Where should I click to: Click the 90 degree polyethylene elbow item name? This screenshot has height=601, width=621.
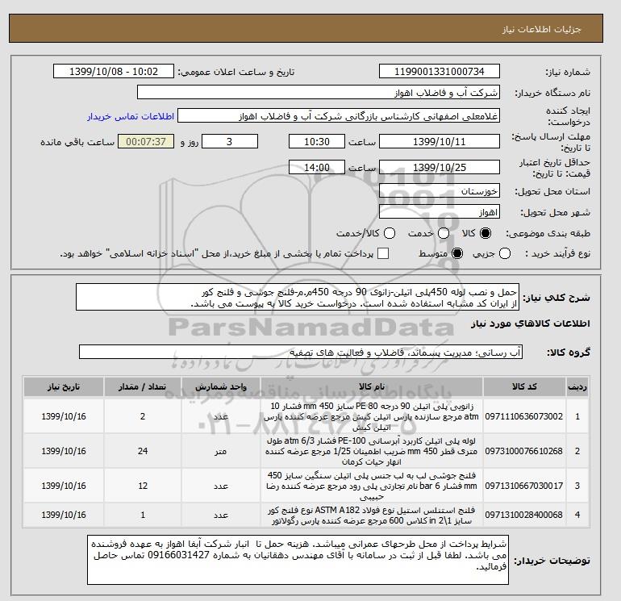[x=372, y=416]
